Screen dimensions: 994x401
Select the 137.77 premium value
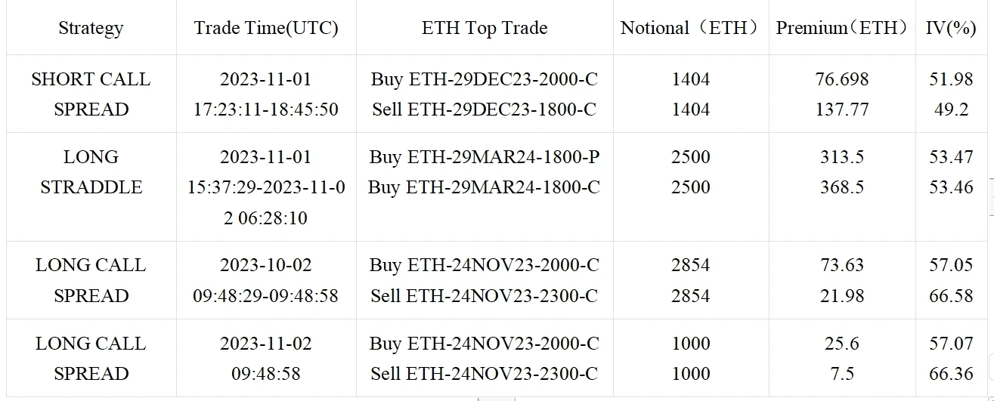click(842, 110)
